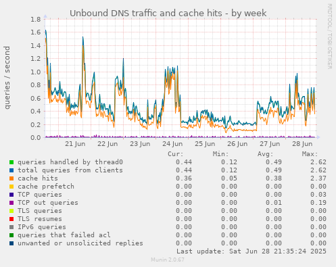
Task: Click the cache hits Cur value 0.36
Action: 184,178
